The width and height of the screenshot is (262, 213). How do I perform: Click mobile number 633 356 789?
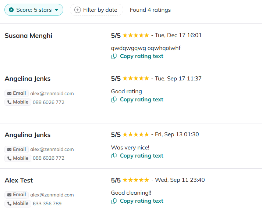click(47, 203)
